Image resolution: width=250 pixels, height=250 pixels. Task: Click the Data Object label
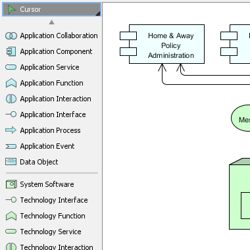(39, 162)
